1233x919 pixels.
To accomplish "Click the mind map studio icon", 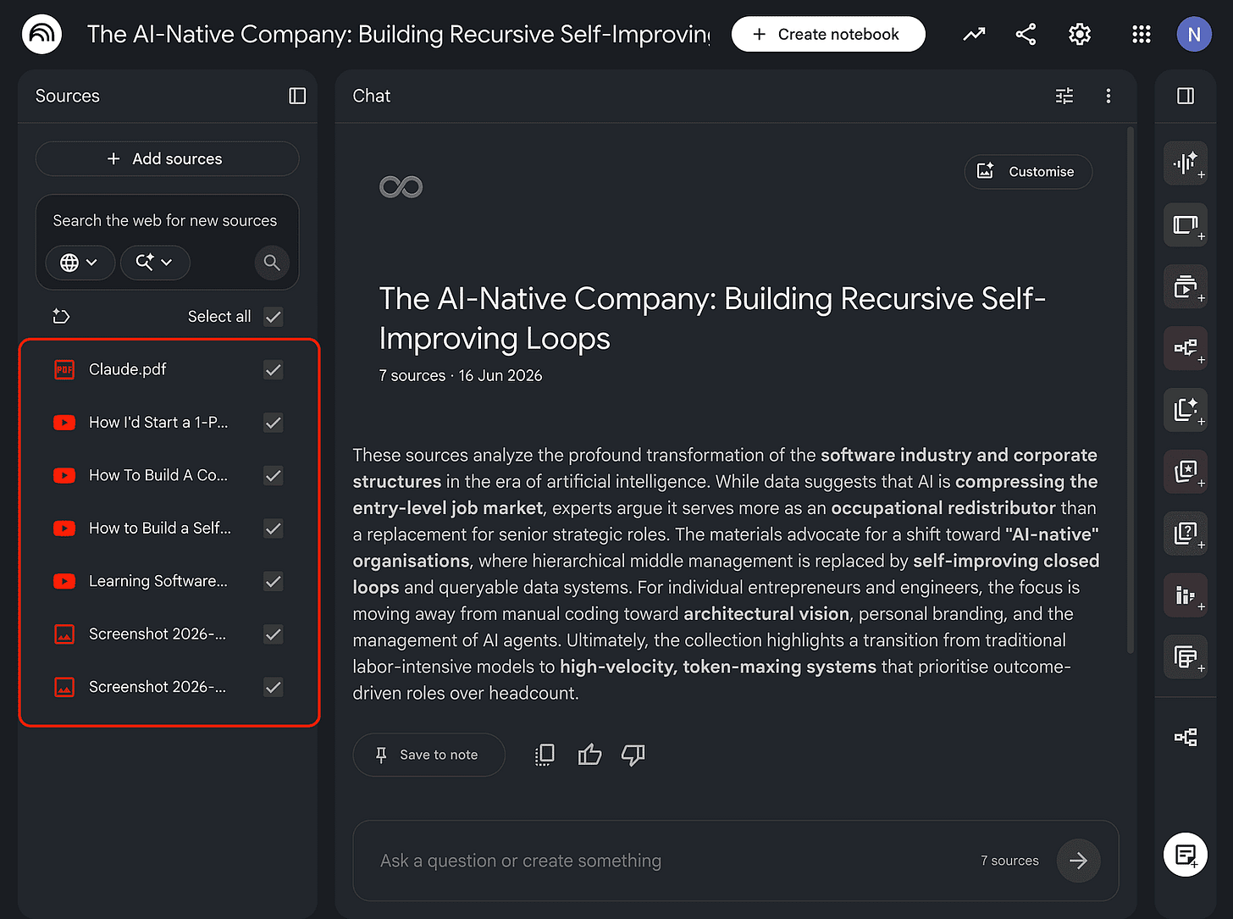I will tap(1186, 347).
